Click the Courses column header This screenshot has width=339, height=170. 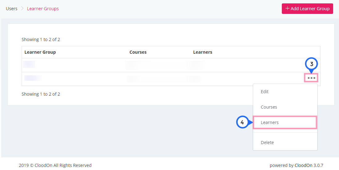tap(138, 52)
